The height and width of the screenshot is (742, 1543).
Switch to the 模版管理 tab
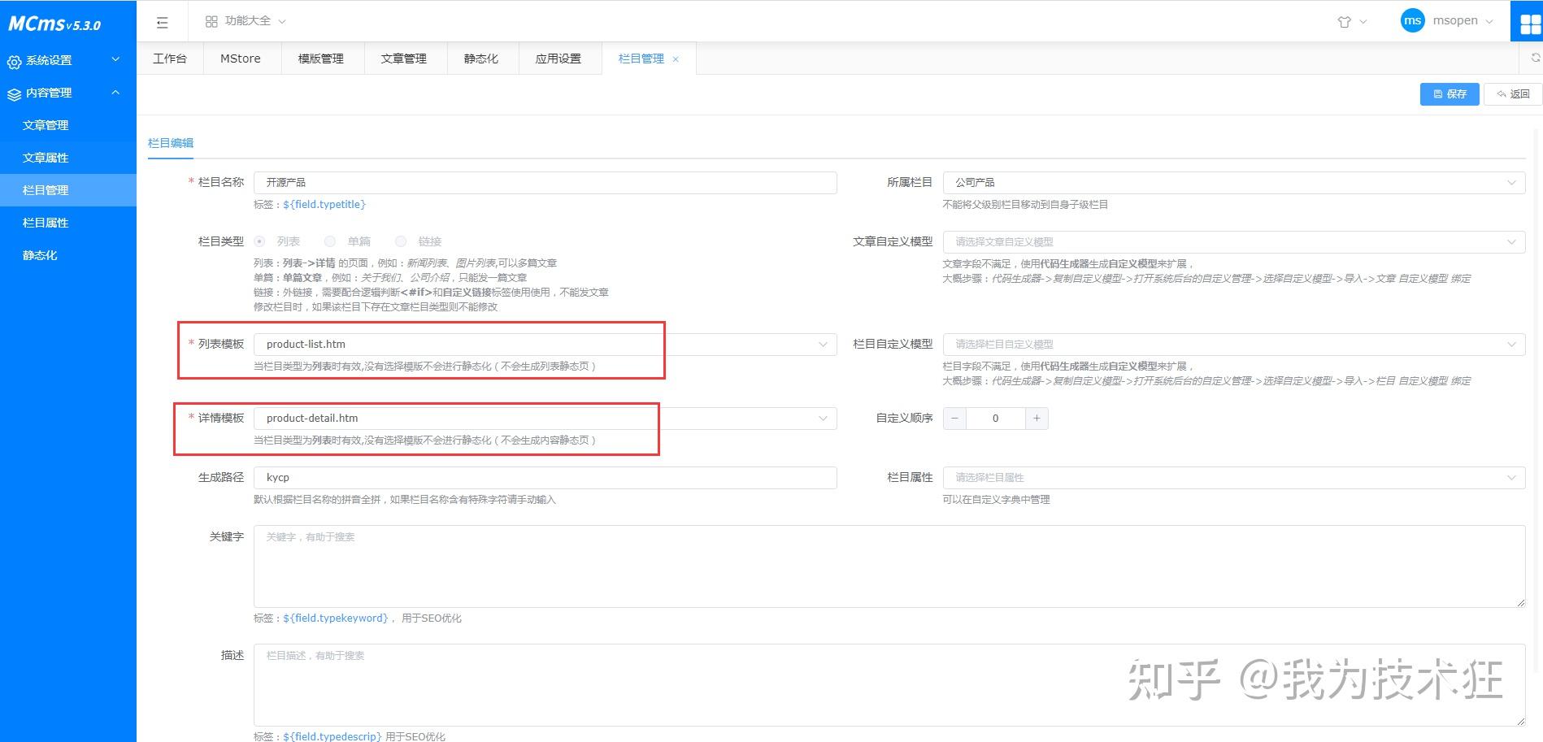(321, 59)
